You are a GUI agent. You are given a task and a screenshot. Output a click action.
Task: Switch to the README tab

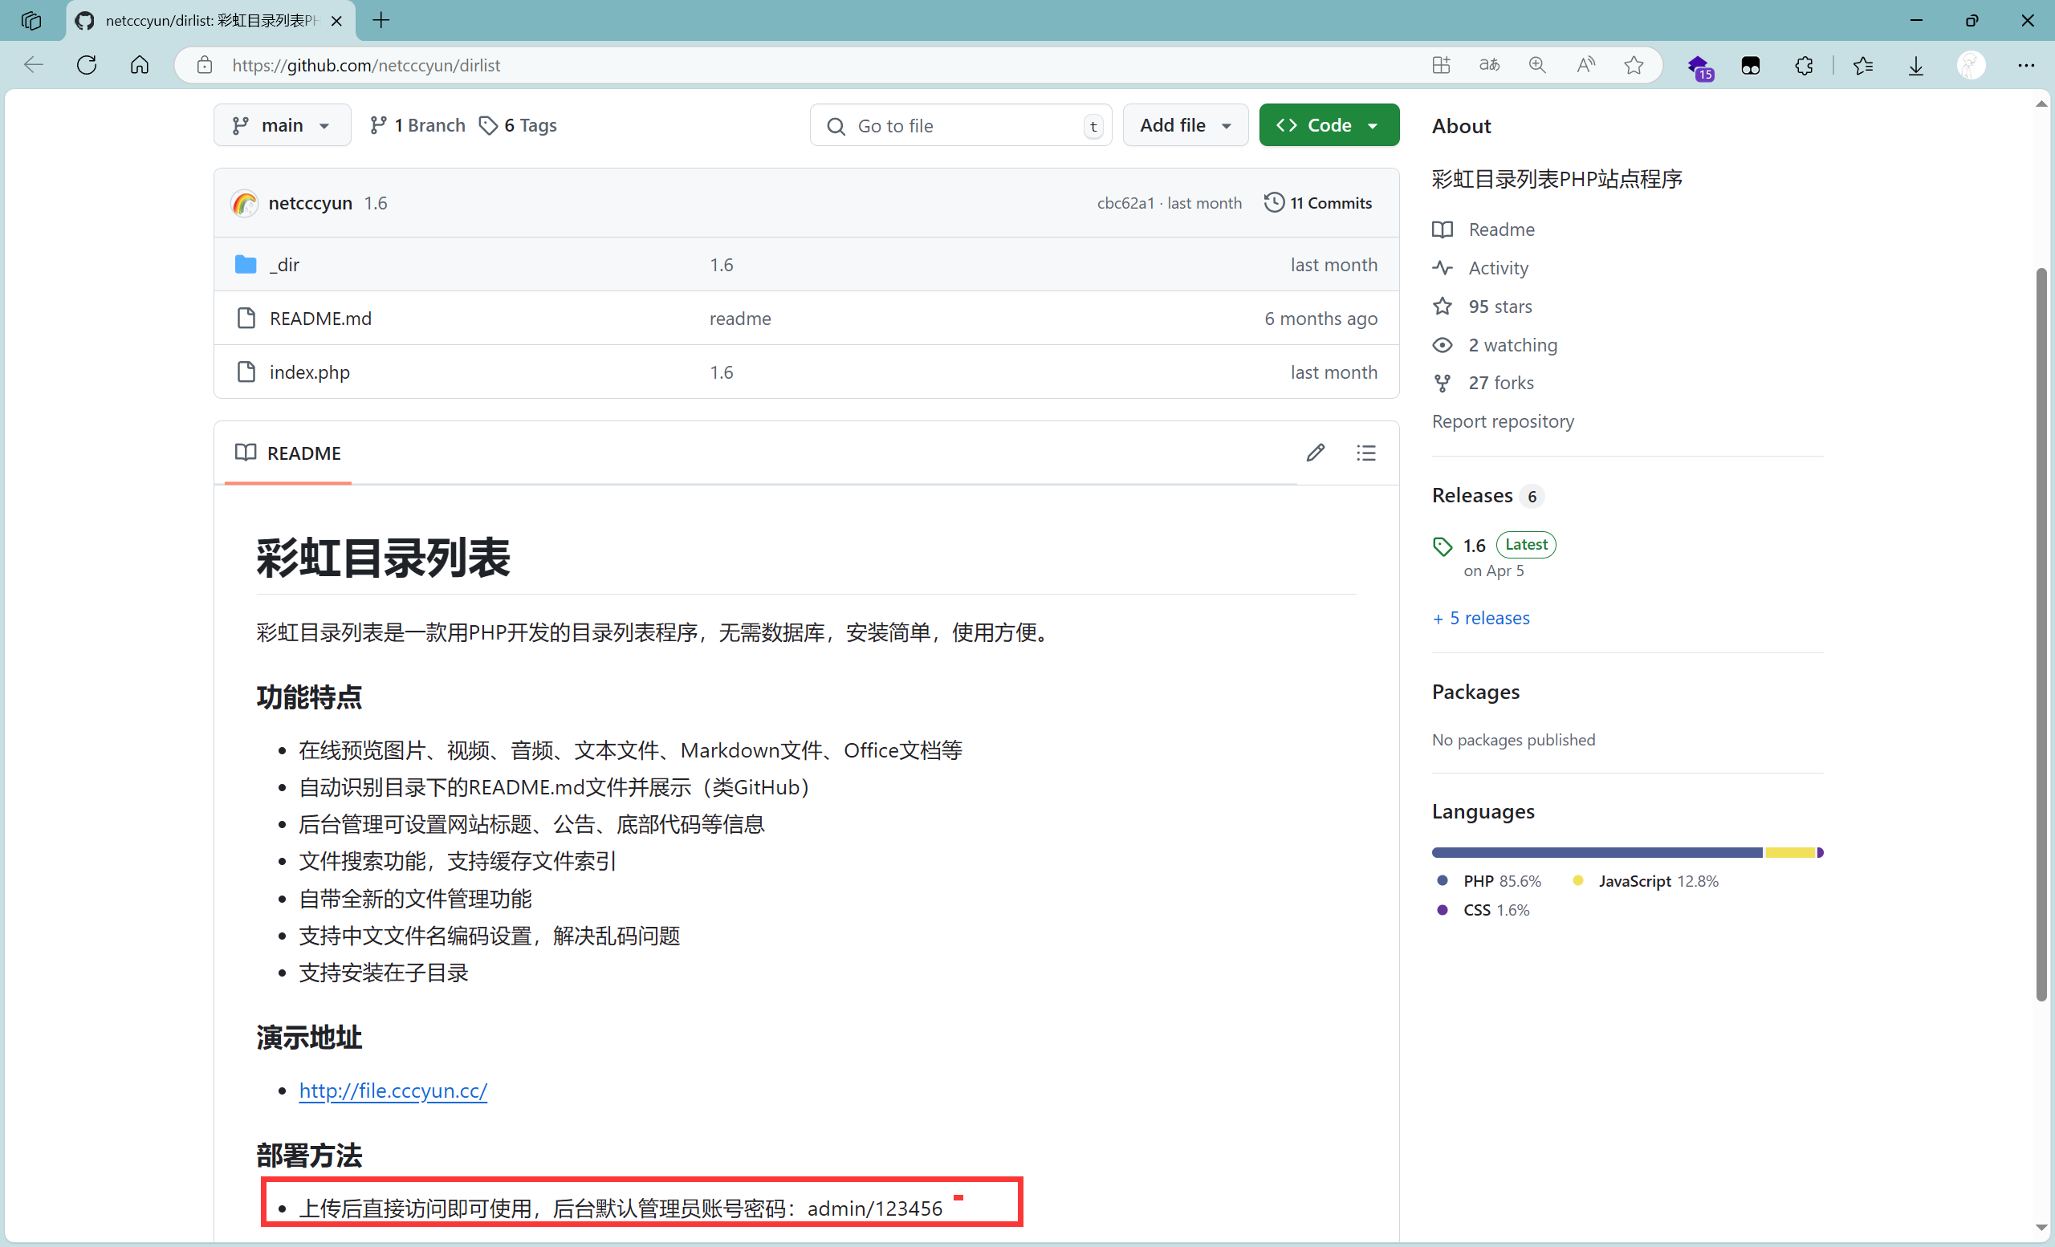tap(287, 453)
